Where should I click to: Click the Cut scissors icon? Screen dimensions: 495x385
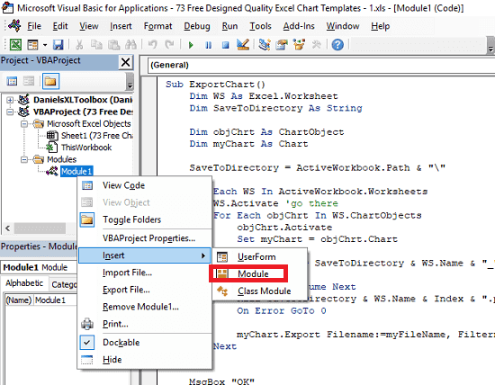[x=79, y=45]
